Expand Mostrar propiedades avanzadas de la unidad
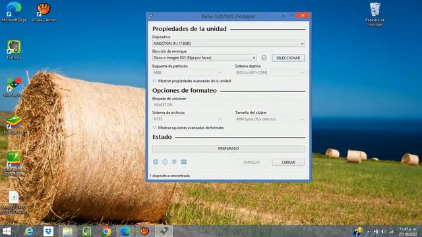The height and width of the screenshot is (237, 422). click(x=192, y=81)
